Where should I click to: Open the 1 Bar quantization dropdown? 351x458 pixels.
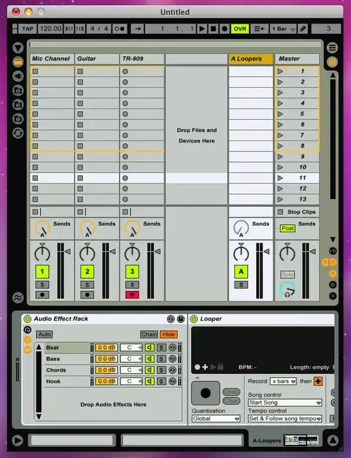coord(283,29)
